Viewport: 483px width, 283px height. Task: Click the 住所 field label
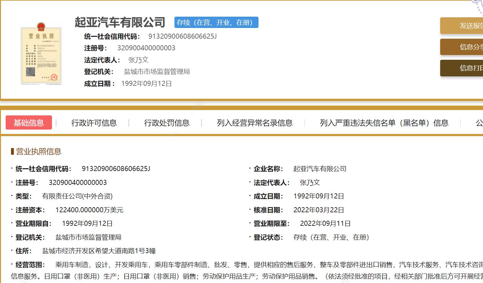(x=24, y=251)
